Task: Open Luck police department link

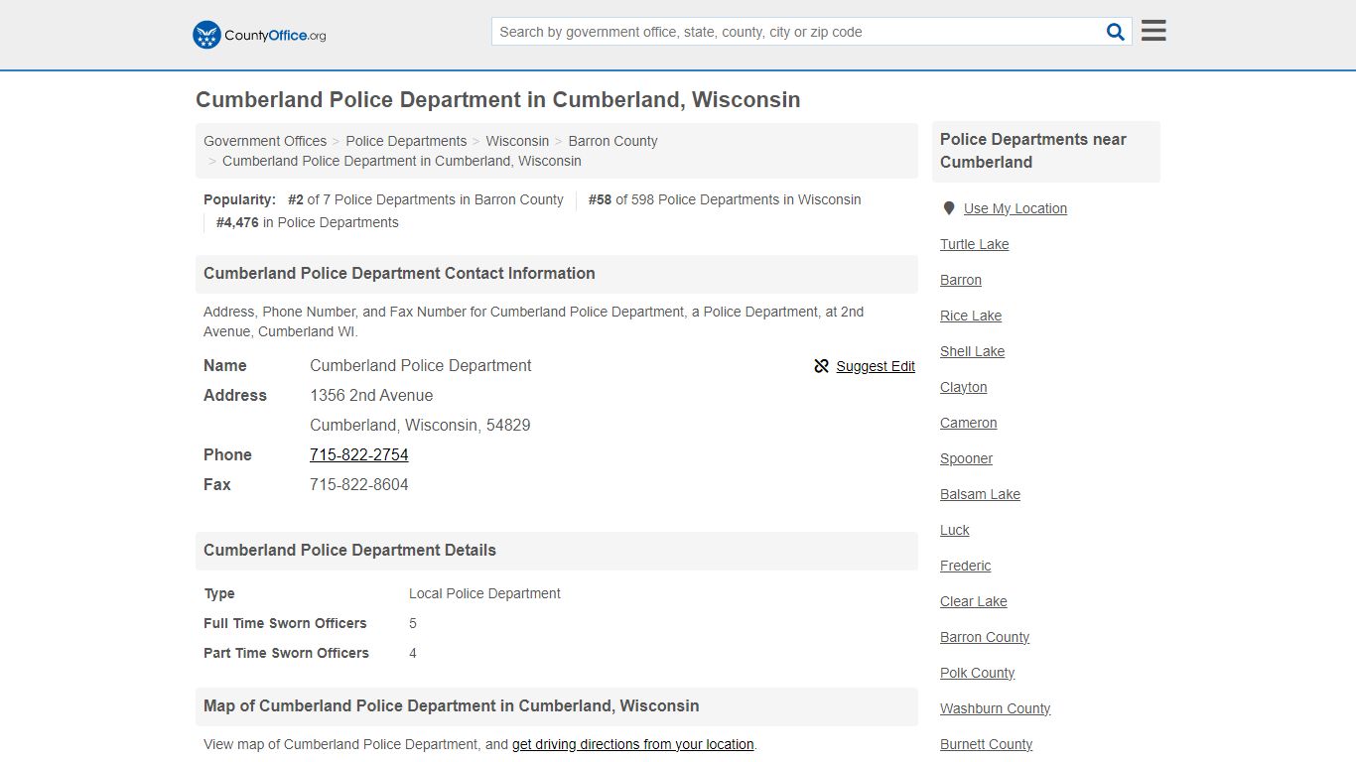Action: pos(955,530)
